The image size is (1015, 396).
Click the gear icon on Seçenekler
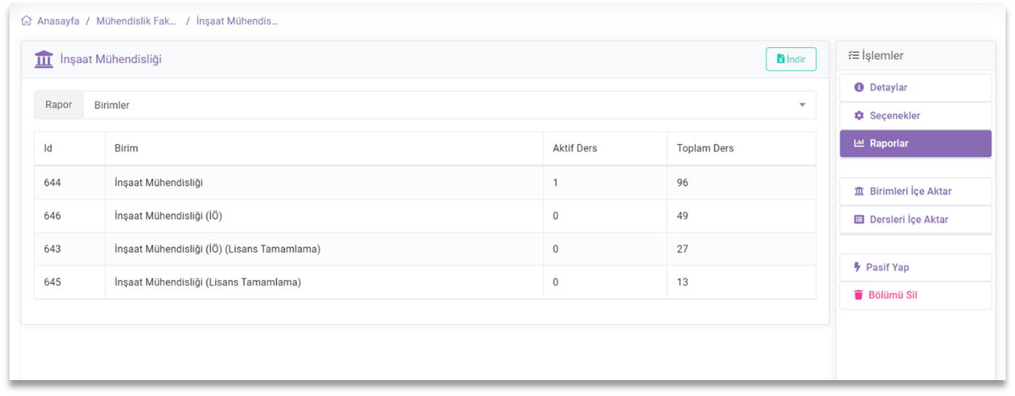859,116
